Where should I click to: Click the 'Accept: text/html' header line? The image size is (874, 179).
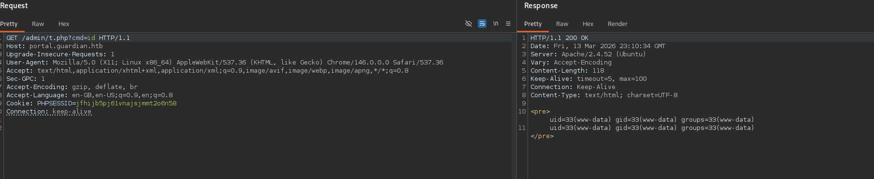tap(207, 71)
